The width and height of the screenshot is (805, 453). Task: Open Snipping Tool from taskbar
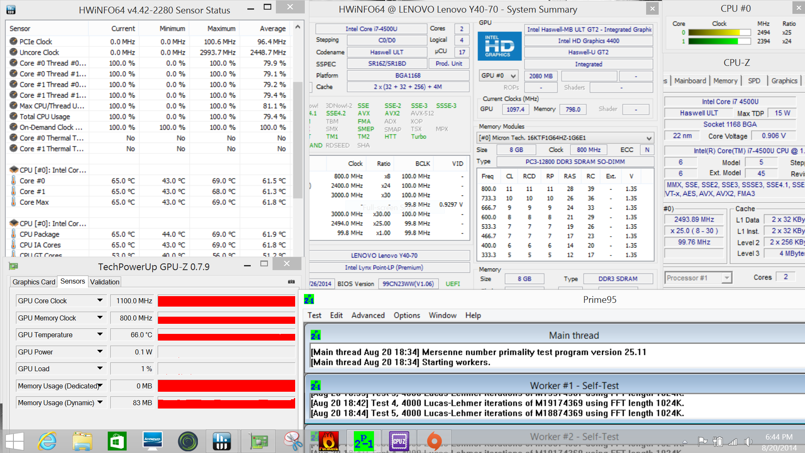coord(293,441)
